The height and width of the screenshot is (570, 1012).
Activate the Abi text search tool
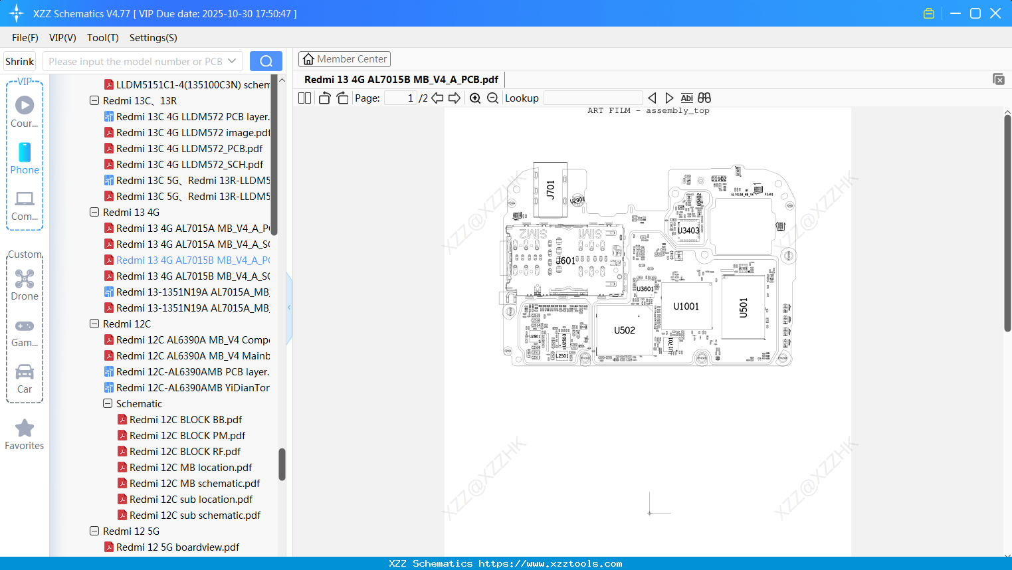coord(686,98)
